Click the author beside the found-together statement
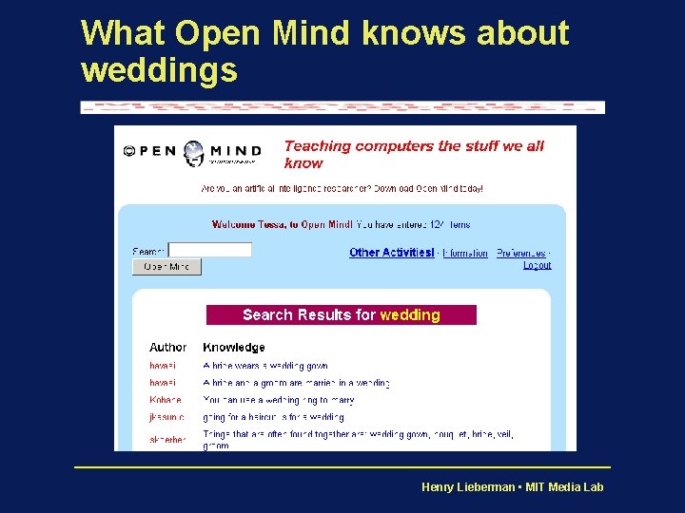685x513 pixels. click(167, 440)
